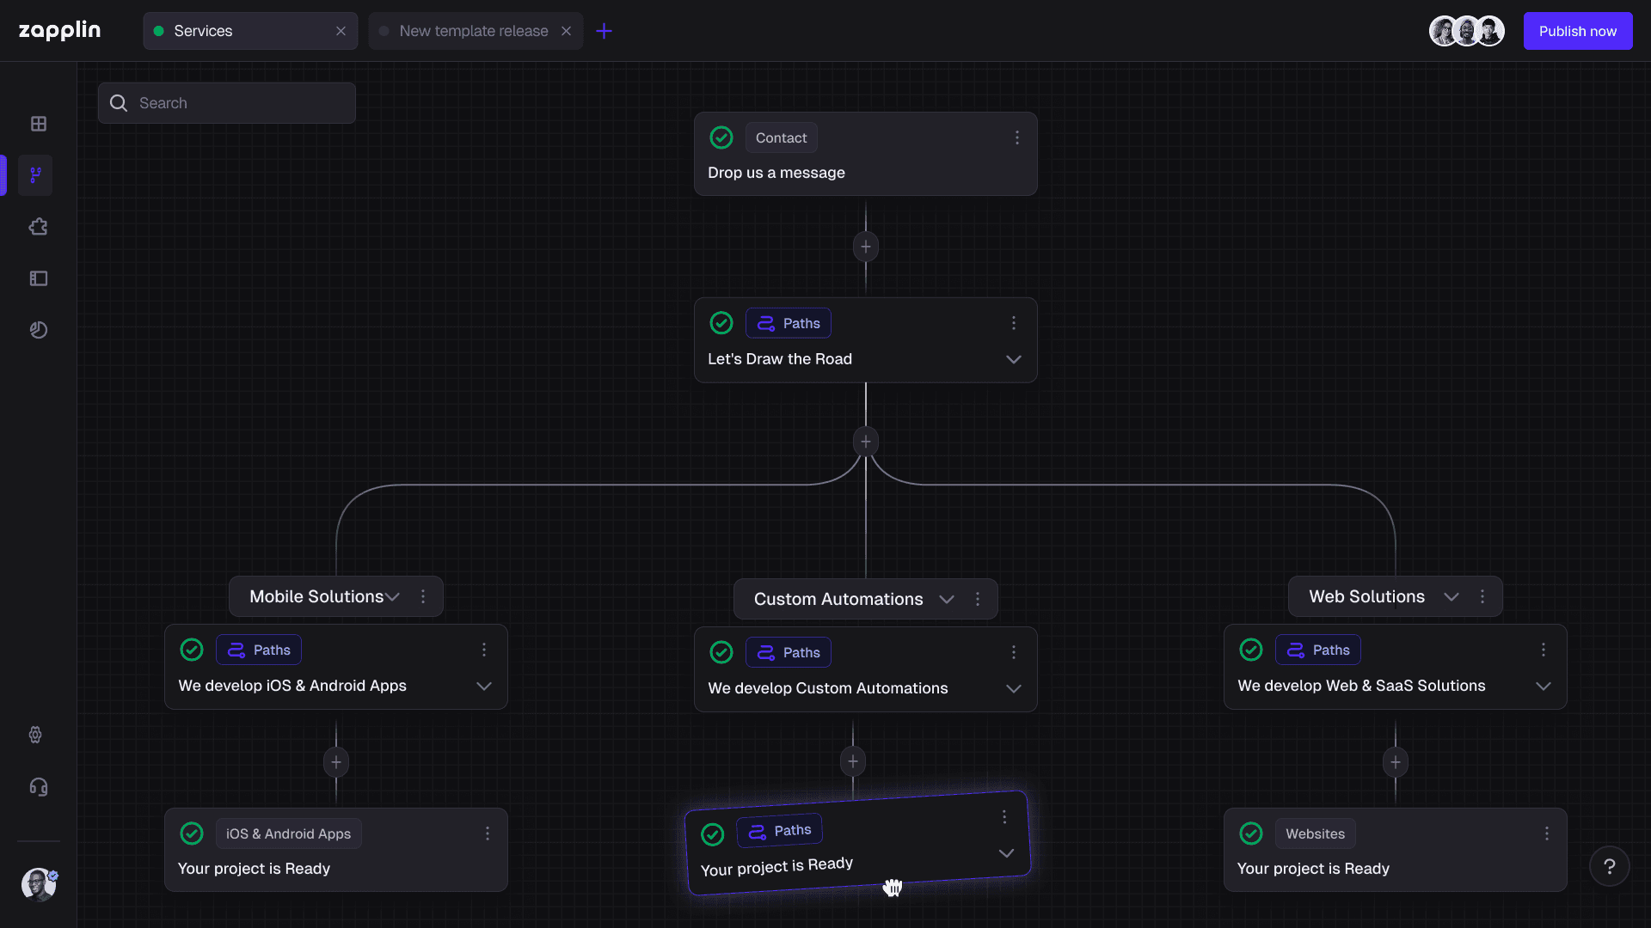This screenshot has width=1651, height=928.
Task: Open the three-dot menu on Contact node
Action: click(1017, 137)
